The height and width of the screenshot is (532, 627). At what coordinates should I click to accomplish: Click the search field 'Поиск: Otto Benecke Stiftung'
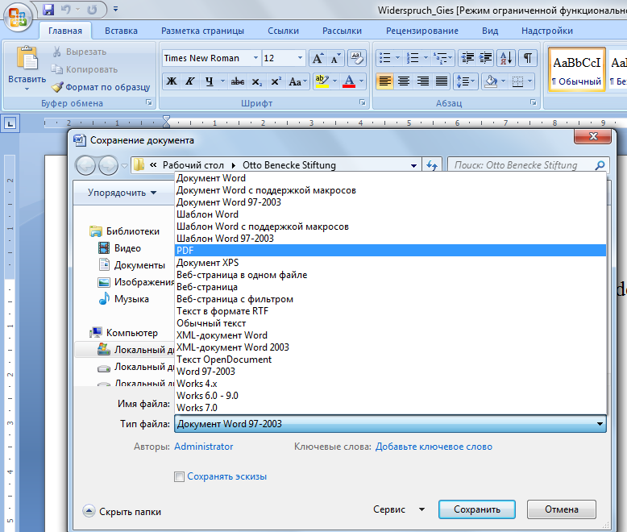point(528,165)
